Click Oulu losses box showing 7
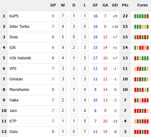This screenshot has width=151, height=137. [85, 132]
